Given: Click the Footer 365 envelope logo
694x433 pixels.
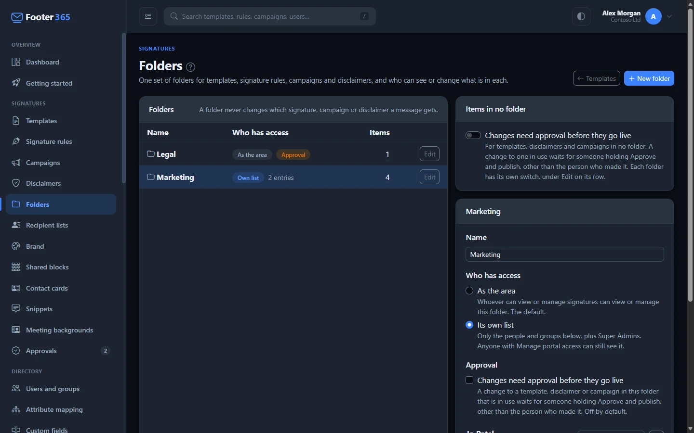Looking at the screenshot, I should coord(17,18).
